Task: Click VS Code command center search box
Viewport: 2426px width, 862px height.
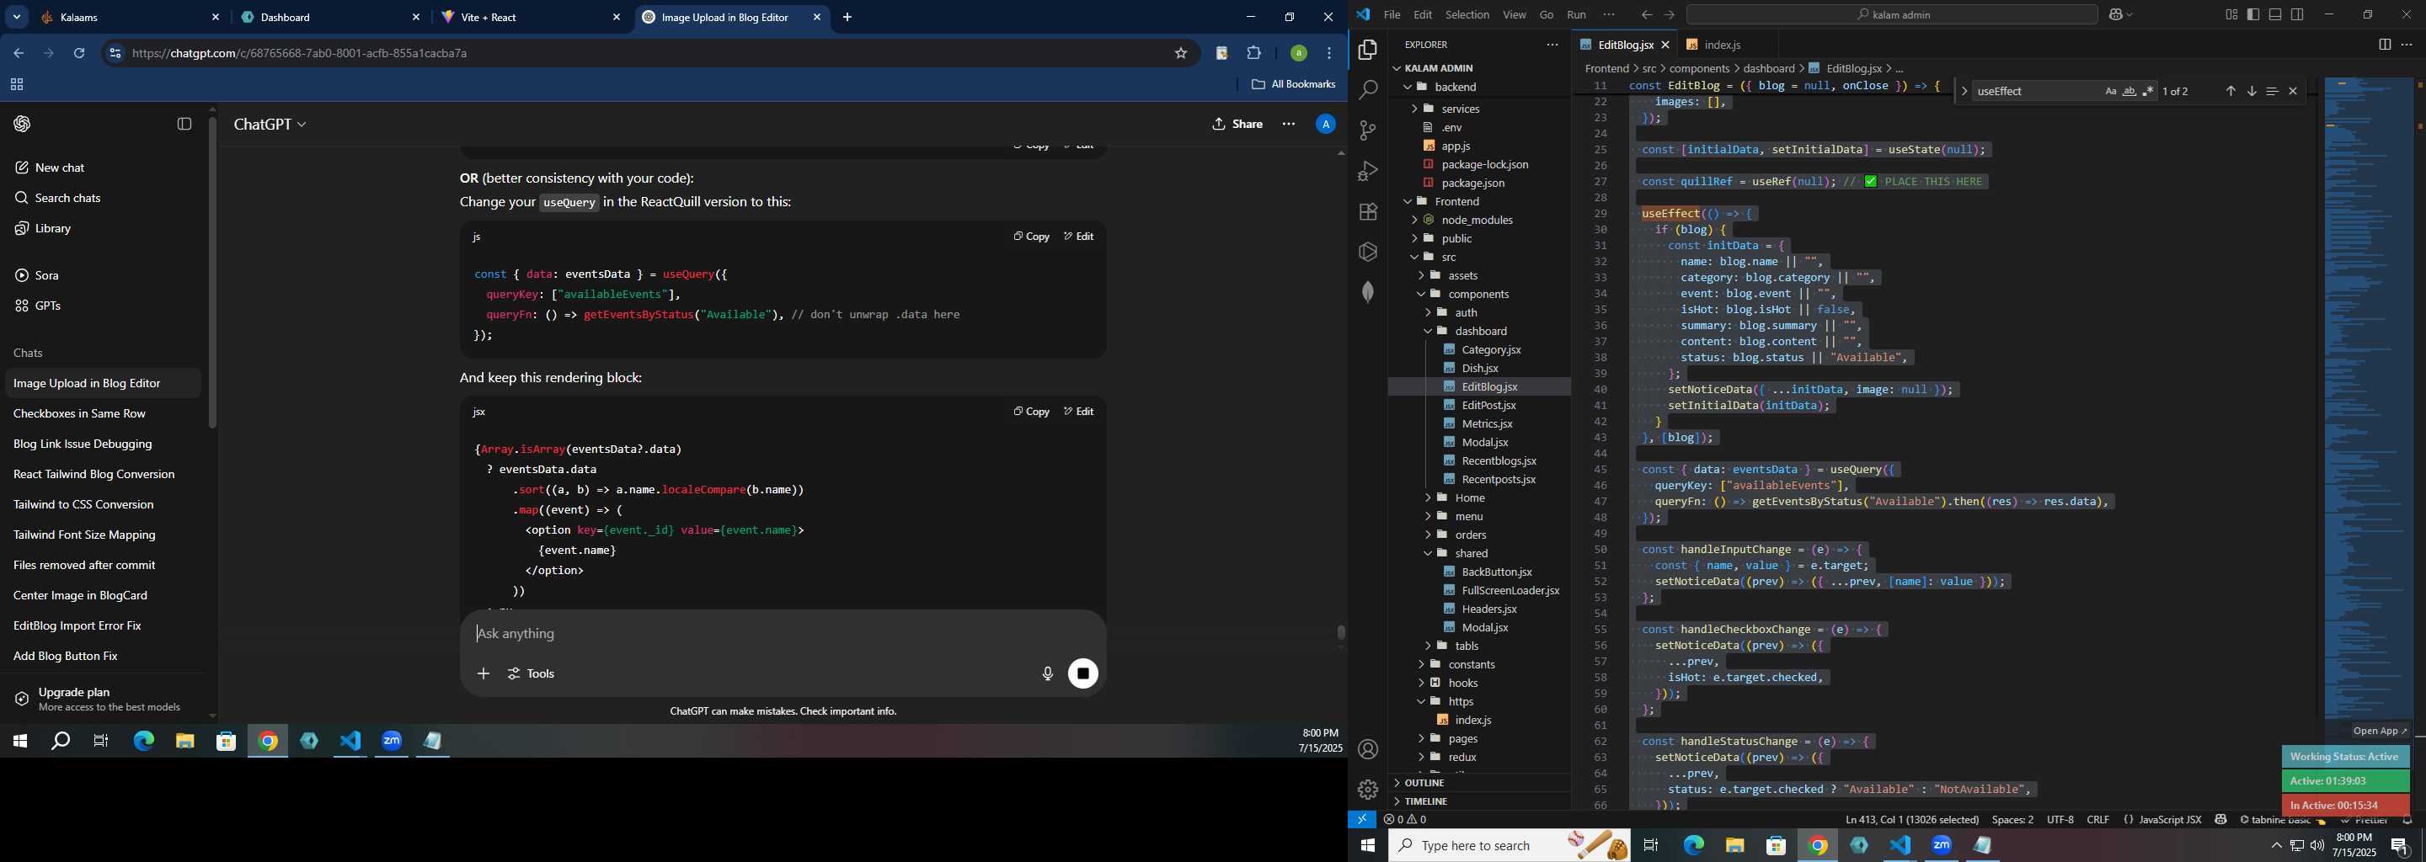Action: click(x=1892, y=15)
